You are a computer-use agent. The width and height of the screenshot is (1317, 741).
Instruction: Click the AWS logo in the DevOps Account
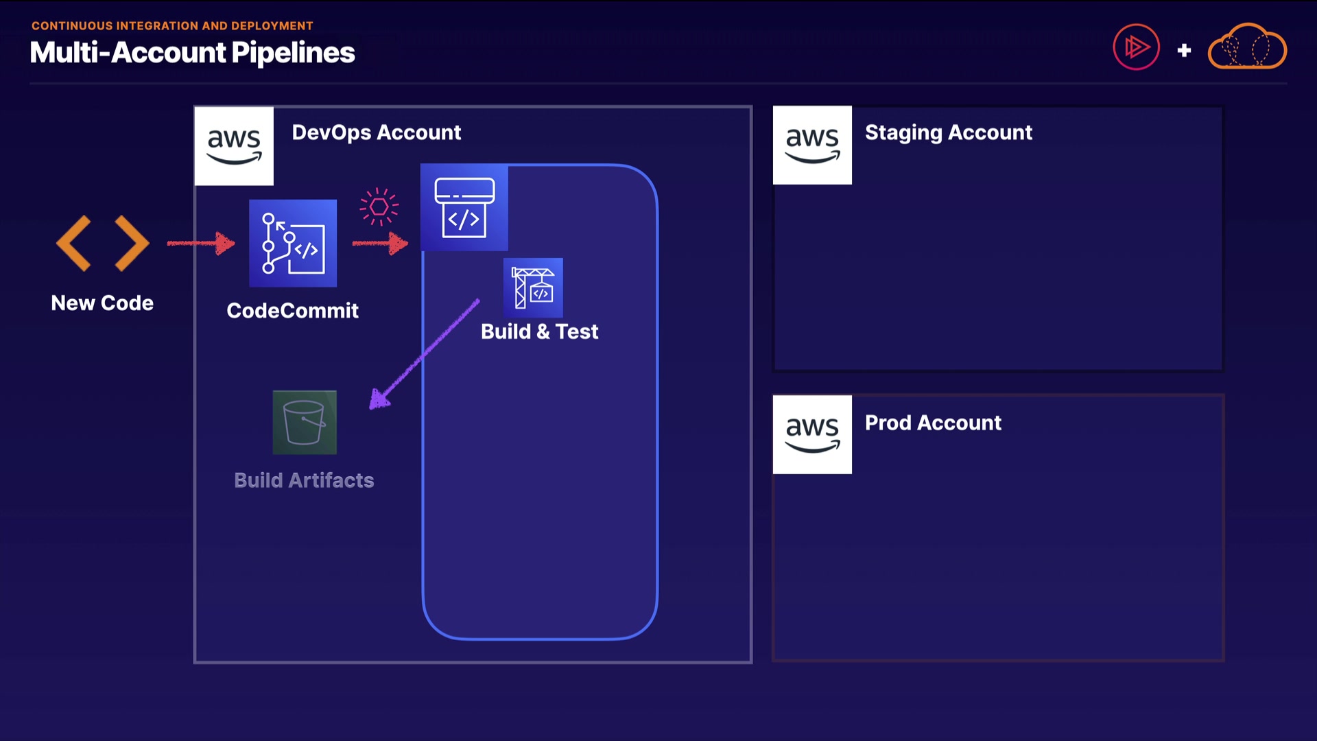234,145
